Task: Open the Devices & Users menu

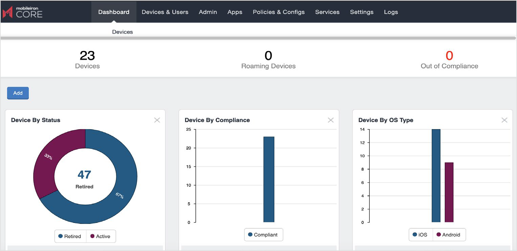Action: 165,12
